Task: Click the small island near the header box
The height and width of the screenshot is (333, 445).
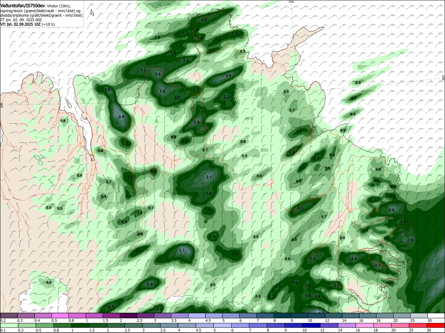Action: click(92, 13)
